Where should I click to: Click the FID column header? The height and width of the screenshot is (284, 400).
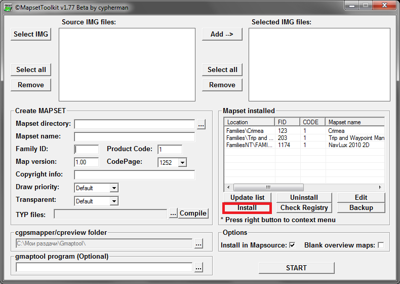(x=287, y=122)
